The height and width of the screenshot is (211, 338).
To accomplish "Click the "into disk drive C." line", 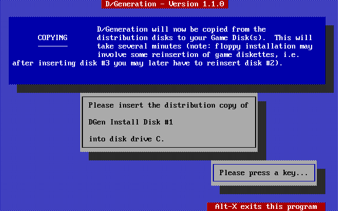I will pos(127,139).
